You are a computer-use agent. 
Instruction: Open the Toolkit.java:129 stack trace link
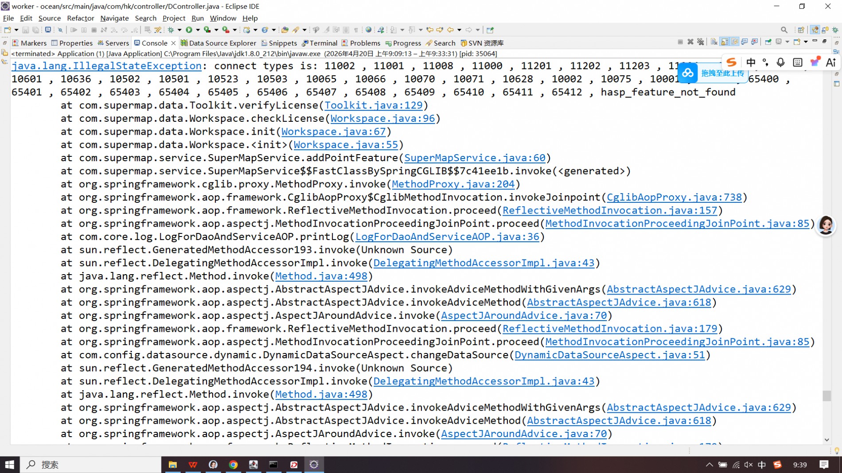[373, 105]
